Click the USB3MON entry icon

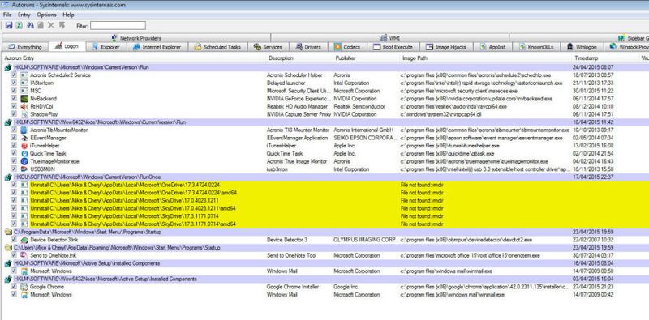(24, 169)
